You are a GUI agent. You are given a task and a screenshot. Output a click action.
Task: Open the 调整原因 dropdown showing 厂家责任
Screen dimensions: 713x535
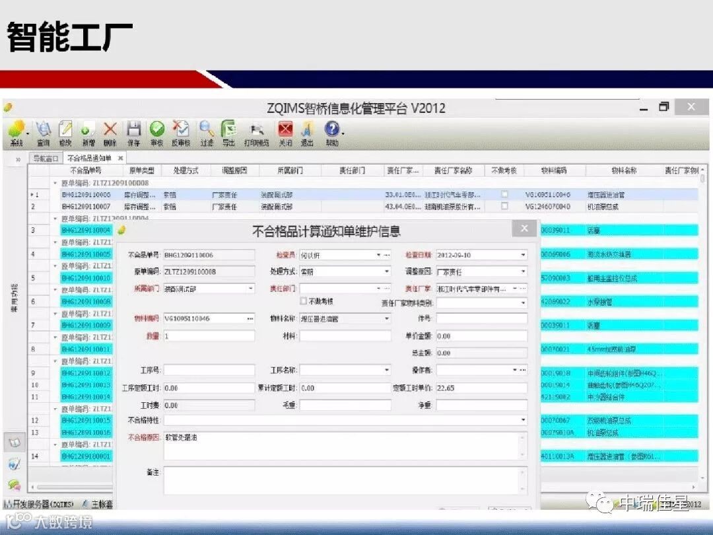coord(523,271)
